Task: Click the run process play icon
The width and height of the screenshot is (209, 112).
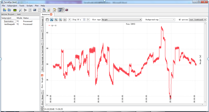Action: point(25,10)
